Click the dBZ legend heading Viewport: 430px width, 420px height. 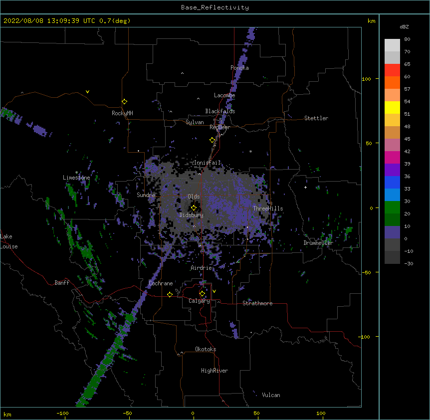[x=404, y=26]
